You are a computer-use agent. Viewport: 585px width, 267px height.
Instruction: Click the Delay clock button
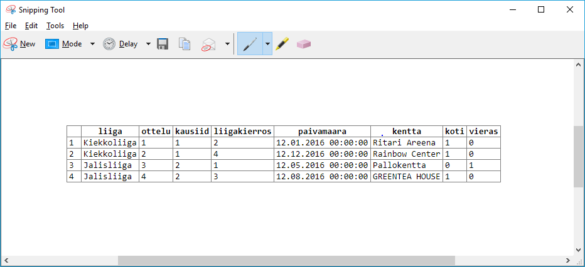pyautogui.click(x=121, y=44)
